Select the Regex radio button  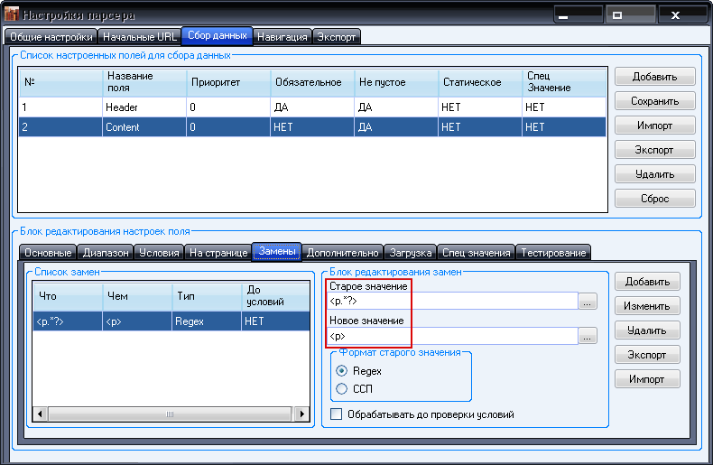point(341,371)
